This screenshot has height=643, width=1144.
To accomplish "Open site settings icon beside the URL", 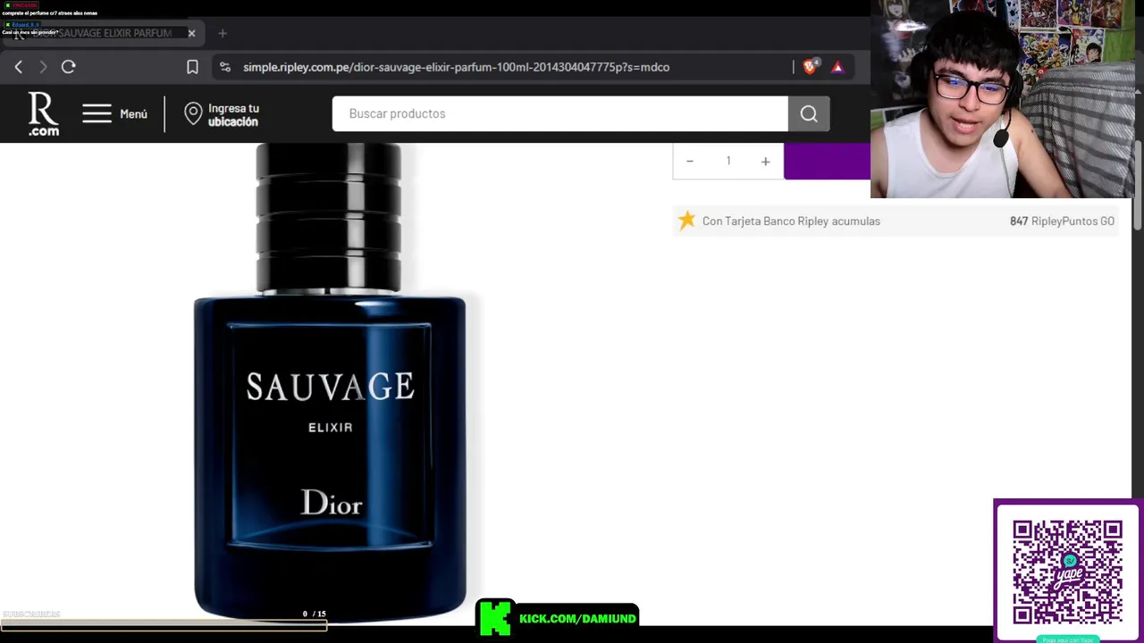I will point(224,67).
